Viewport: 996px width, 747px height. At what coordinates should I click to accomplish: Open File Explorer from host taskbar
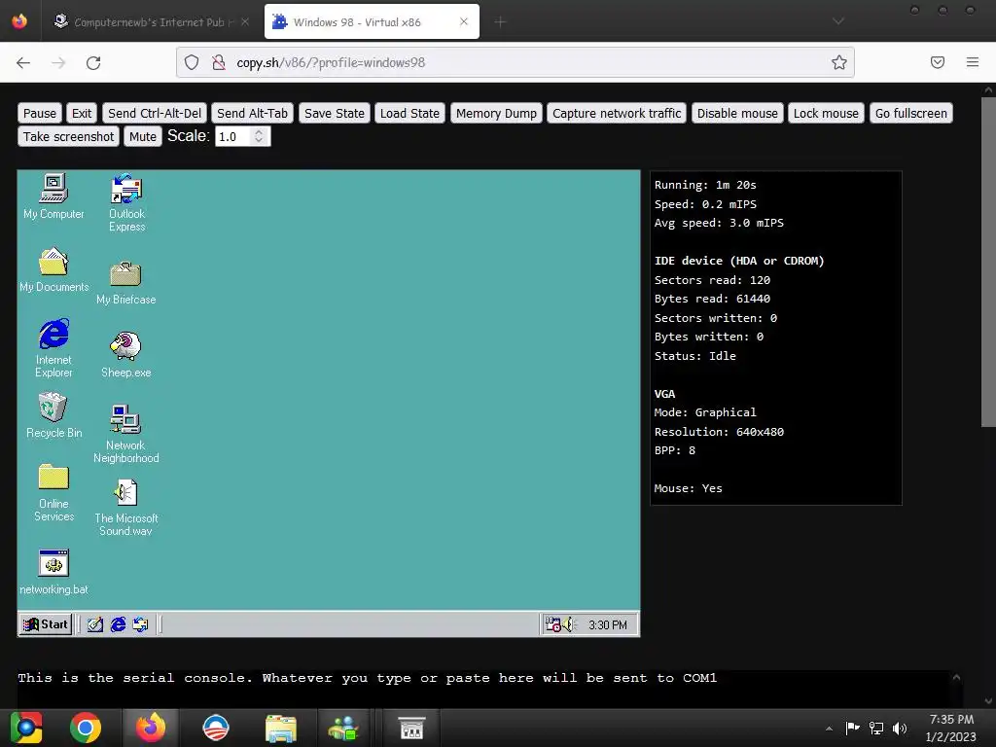coord(281,728)
